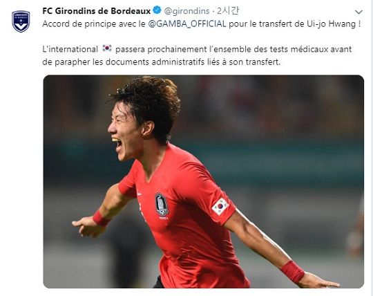This screenshot has height=296, width=373.
Task: Click the South Korea flag emoji
Action: [x=107, y=48]
